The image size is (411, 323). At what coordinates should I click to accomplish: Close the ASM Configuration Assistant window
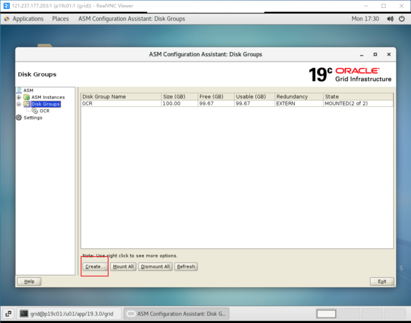pyautogui.click(x=389, y=54)
